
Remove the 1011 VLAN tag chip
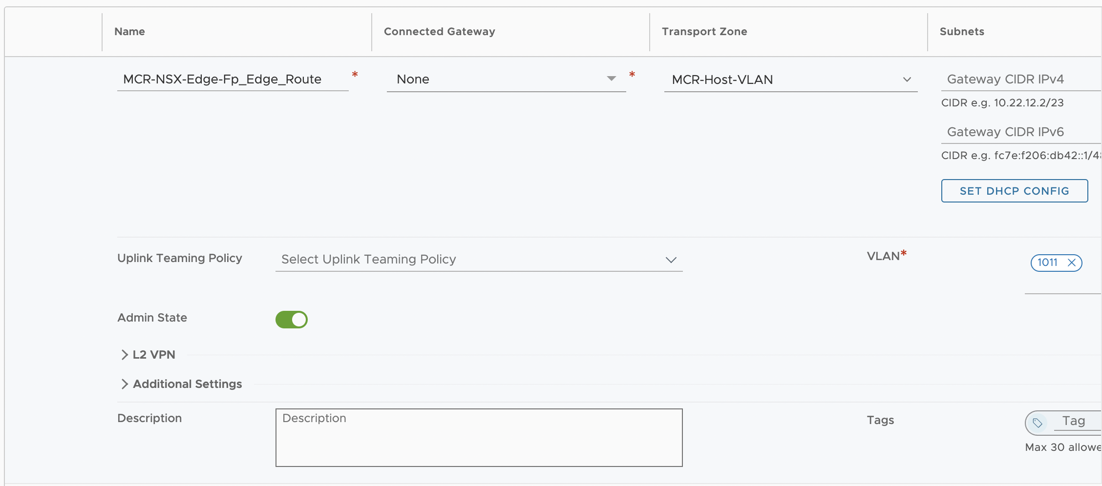pyautogui.click(x=1072, y=263)
